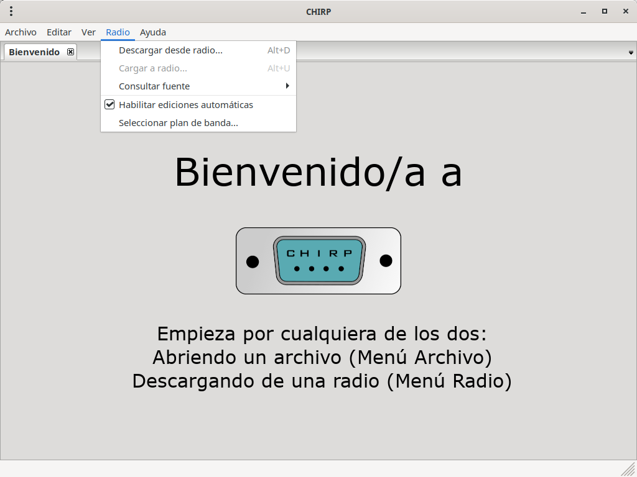Open the Ver menu

click(88, 32)
